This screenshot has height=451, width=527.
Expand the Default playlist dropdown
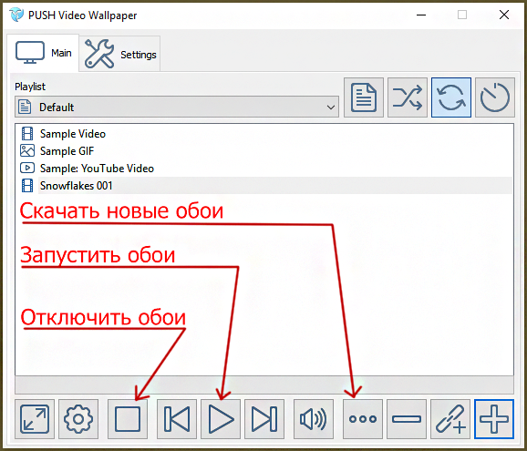177,108
